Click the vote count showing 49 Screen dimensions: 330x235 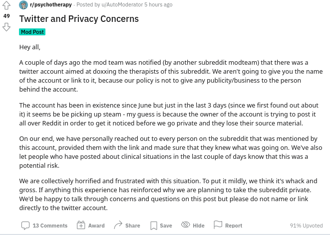(x=6, y=16)
